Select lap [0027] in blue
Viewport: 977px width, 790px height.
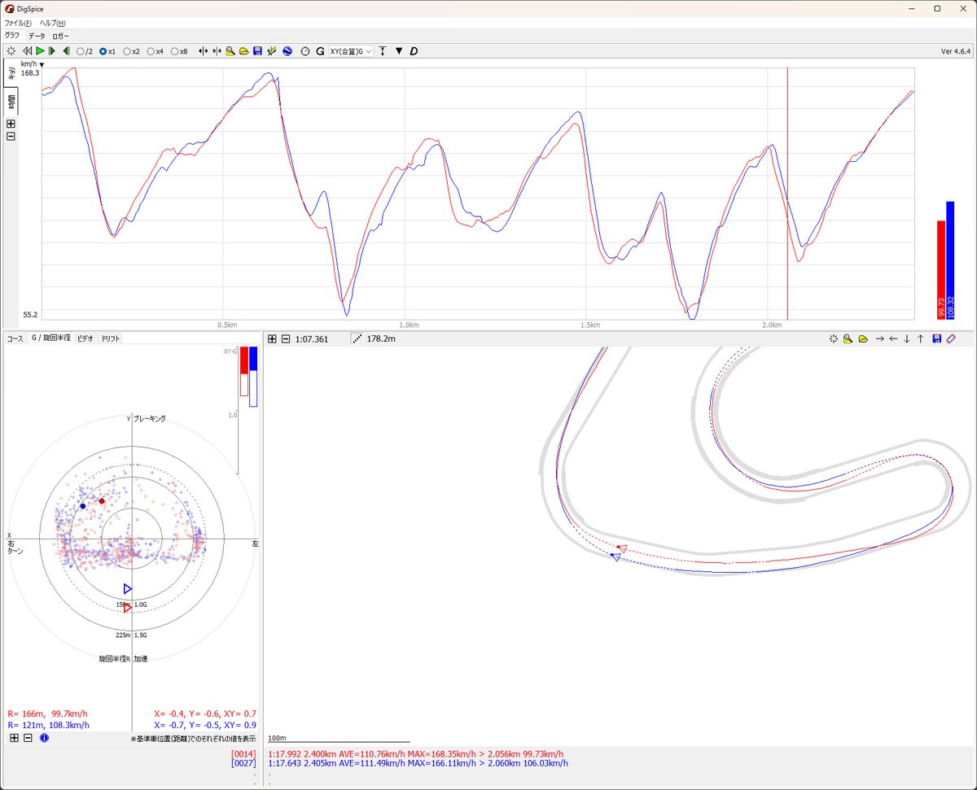[243, 763]
